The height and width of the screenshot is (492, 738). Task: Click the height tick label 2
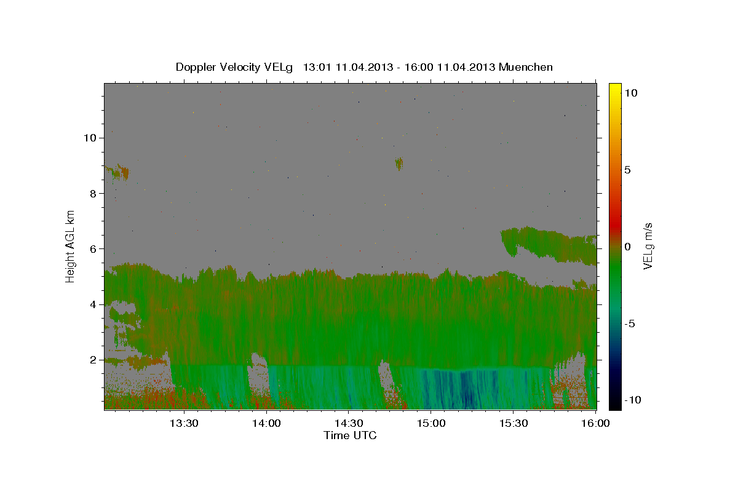93,360
